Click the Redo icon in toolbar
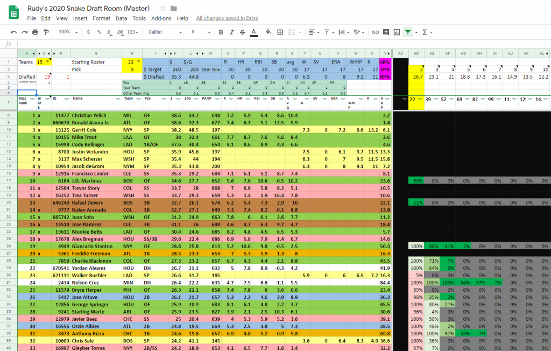This screenshot has height=351, width=551. [x=24, y=32]
